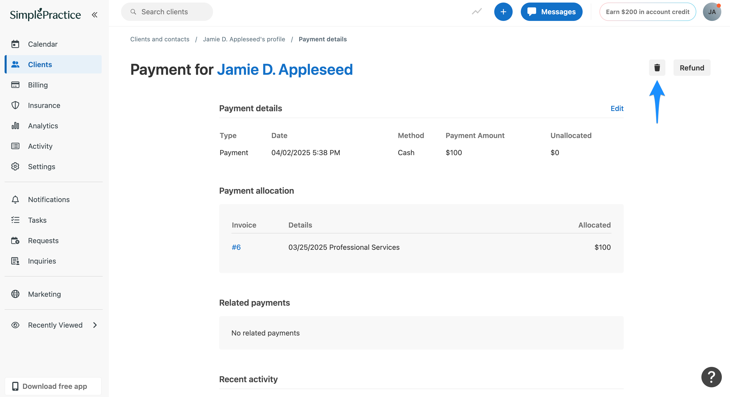Click the Tasks checklist icon
This screenshot has width=730, height=397.
click(x=15, y=220)
